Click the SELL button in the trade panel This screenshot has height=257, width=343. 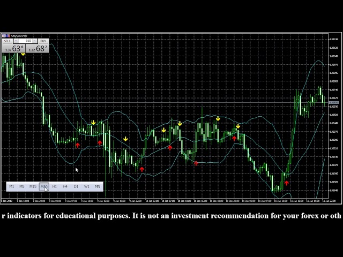coord(8,41)
